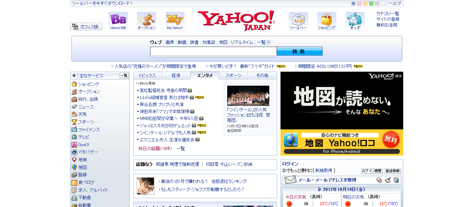
Task: Click the camera icon beside 若松監督死去
Action: tap(190, 90)
